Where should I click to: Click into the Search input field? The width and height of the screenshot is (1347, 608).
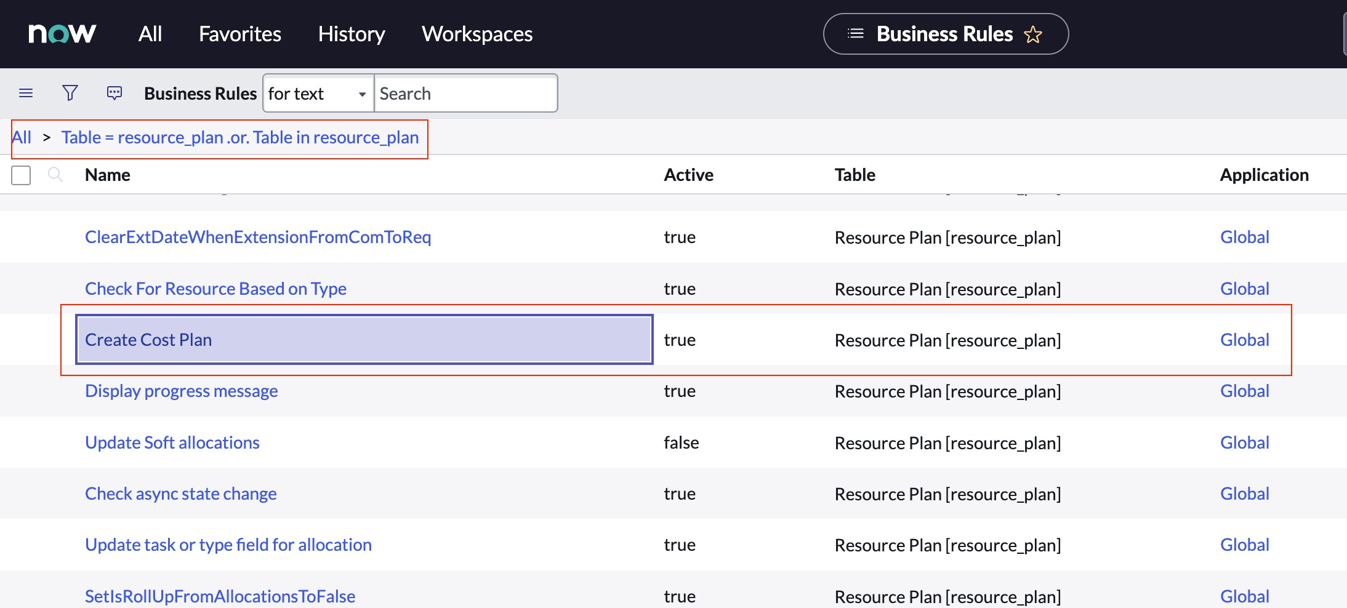coord(465,94)
